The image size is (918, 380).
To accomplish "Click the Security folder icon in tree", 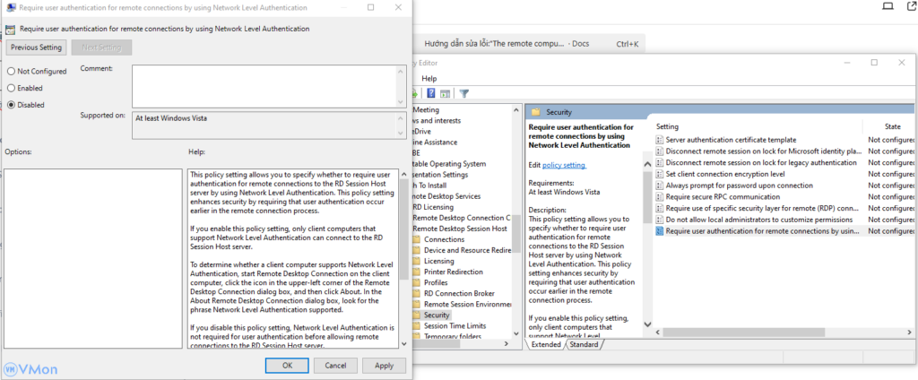I will pyautogui.click(x=417, y=315).
